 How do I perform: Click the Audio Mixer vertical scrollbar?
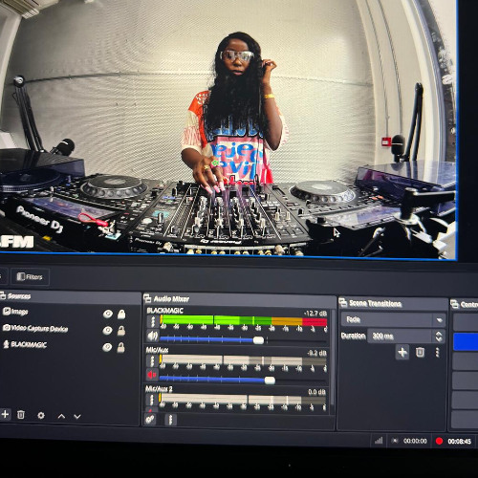(332, 357)
